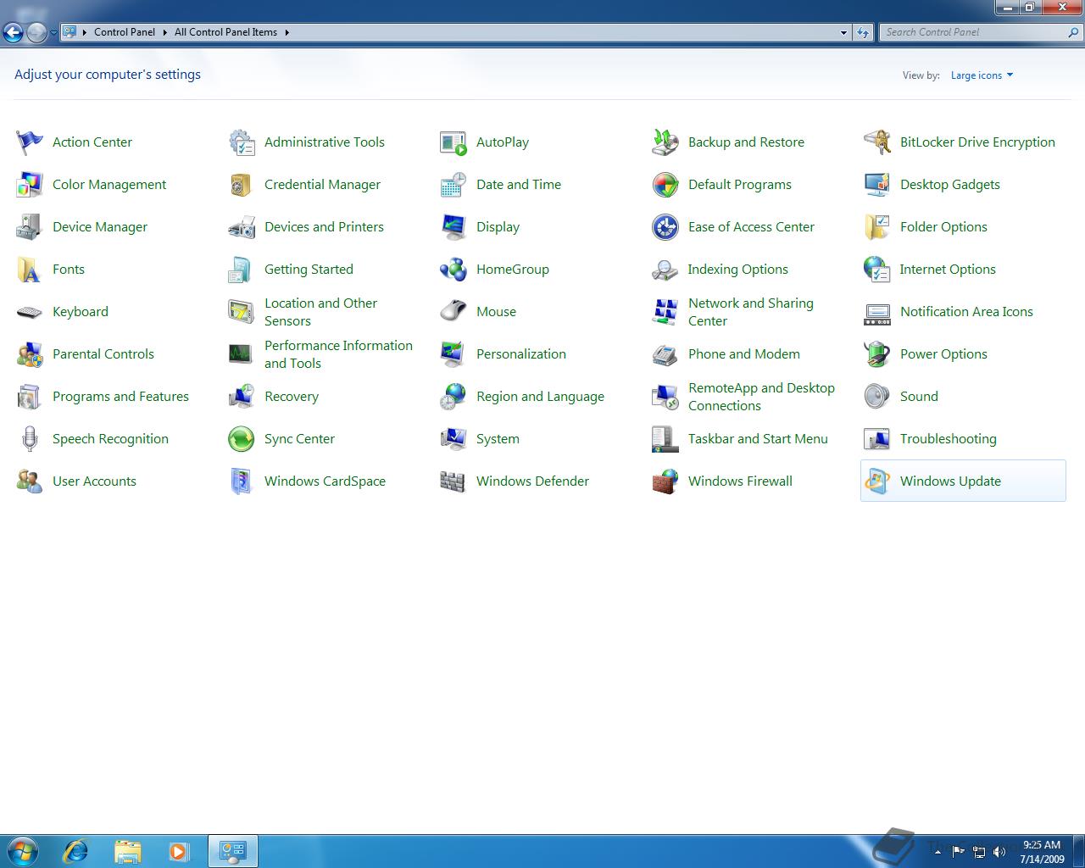Open the Devices and Printers icon
This screenshot has height=868, width=1085.
242,227
